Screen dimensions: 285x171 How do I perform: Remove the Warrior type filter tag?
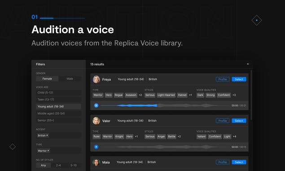[x=48, y=151]
